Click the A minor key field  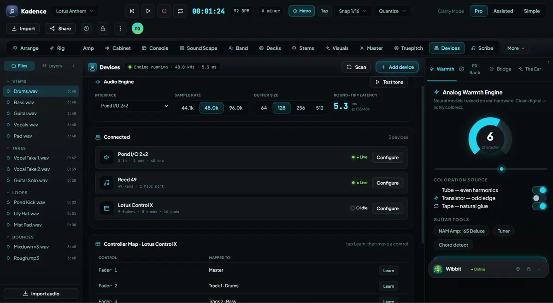pos(271,11)
